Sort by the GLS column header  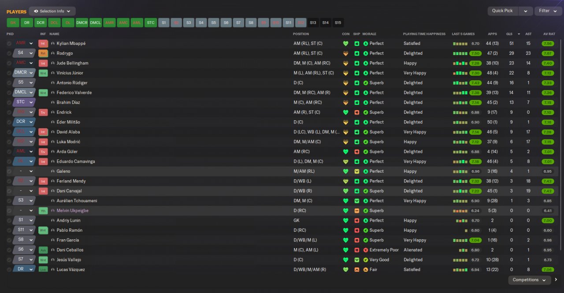point(509,34)
